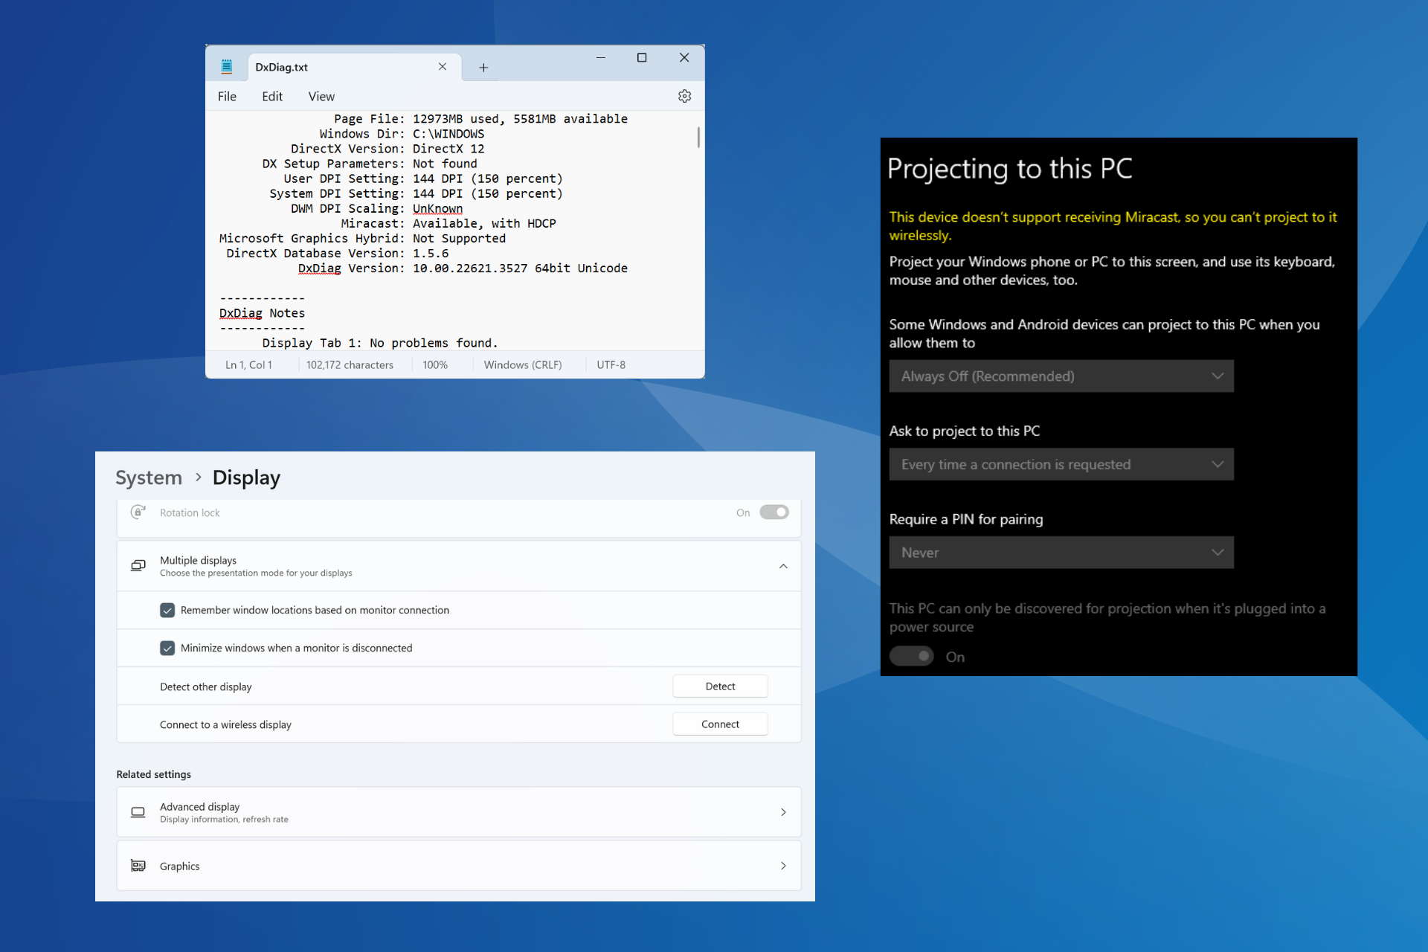Click the Ln 1, Col 1 status entry
Image resolution: width=1428 pixels, height=952 pixels.
[x=248, y=364]
